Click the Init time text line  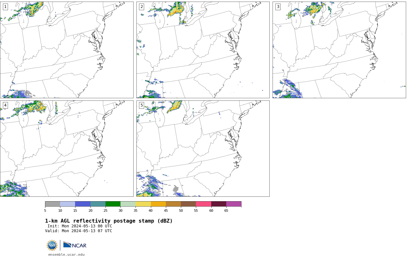tap(80, 226)
